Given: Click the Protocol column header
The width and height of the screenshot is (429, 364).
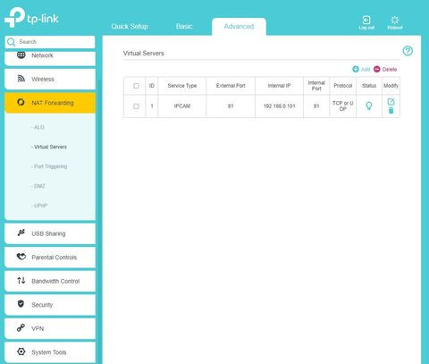Looking at the screenshot, I should [x=342, y=86].
